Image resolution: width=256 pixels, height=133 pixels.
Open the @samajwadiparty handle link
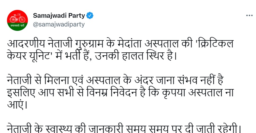pyautogui.click(x=59, y=24)
